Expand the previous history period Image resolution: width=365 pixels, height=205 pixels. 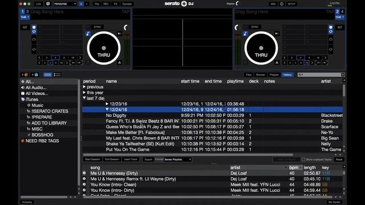pyautogui.click(x=84, y=87)
